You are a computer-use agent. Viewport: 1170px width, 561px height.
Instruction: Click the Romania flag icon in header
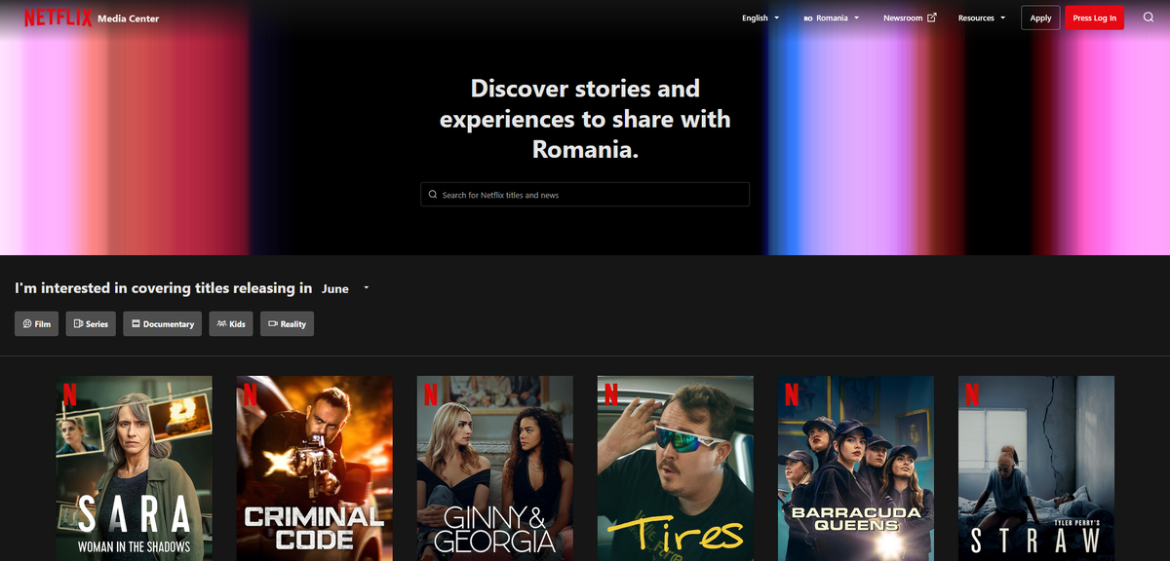coord(808,19)
